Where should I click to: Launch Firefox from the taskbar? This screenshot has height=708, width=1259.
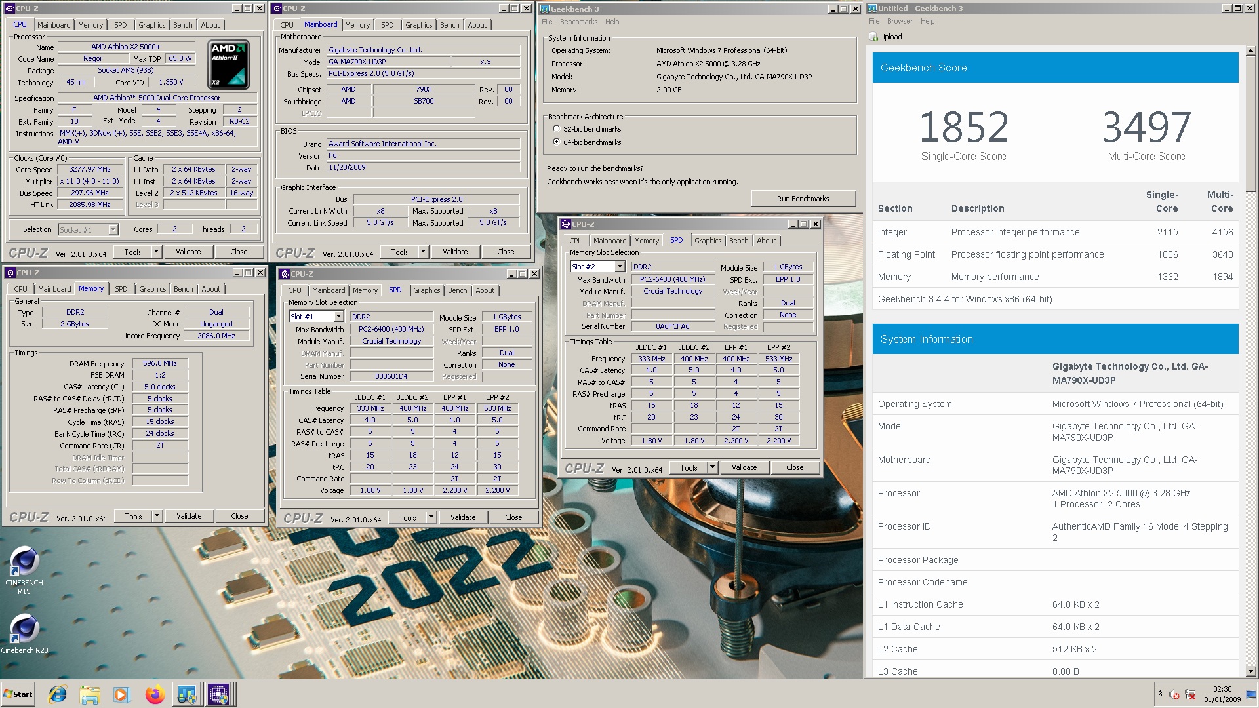coord(155,694)
